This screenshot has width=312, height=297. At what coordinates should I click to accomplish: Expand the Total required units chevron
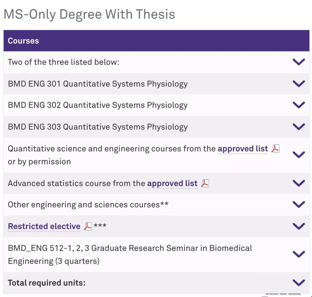click(299, 283)
